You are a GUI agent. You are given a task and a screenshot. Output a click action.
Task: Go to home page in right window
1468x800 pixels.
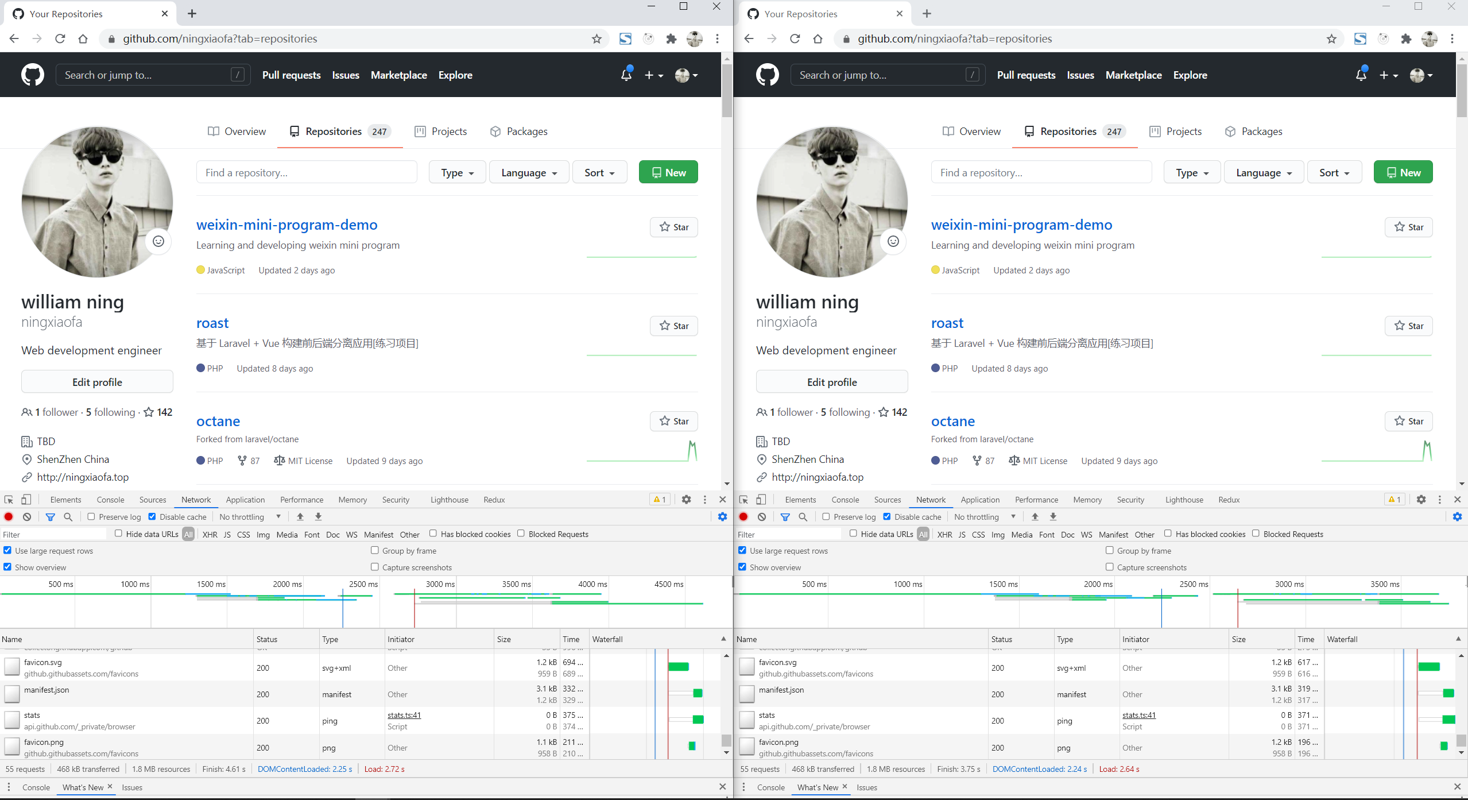[818, 38]
